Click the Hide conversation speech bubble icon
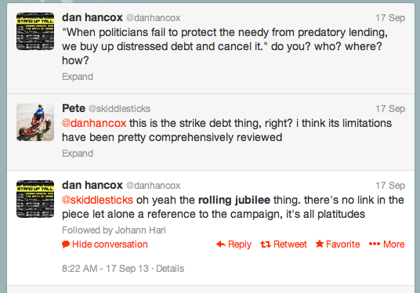The height and width of the screenshot is (293, 420). point(66,244)
